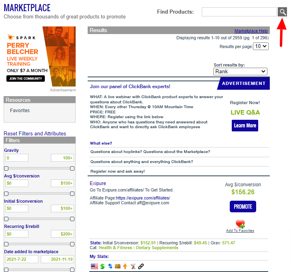The width and height of the screenshot is (291, 272).
Task: Click the heart Add To Favorites icon
Action: point(240,224)
